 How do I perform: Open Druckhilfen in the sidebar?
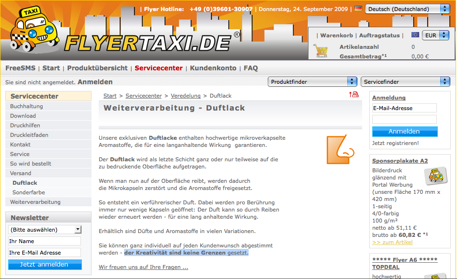tap(48, 125)
